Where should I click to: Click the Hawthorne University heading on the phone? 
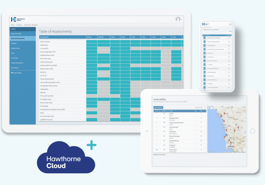coord(211,30)
